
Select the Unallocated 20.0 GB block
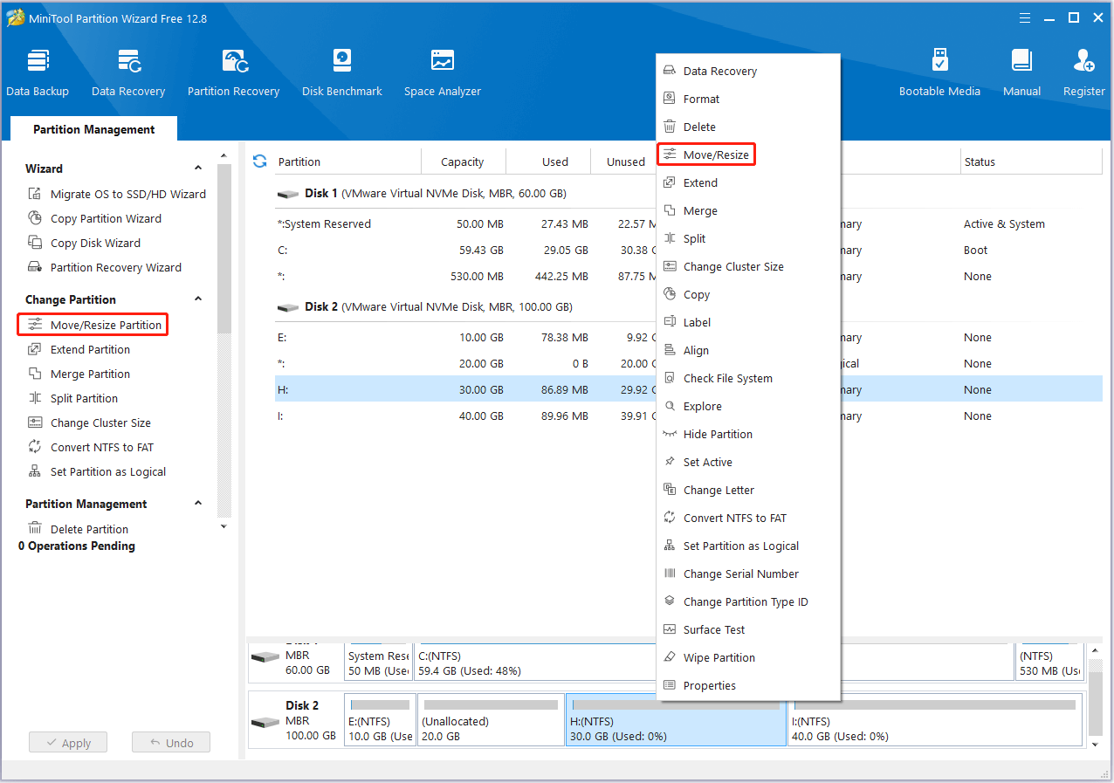pos(490,720)
